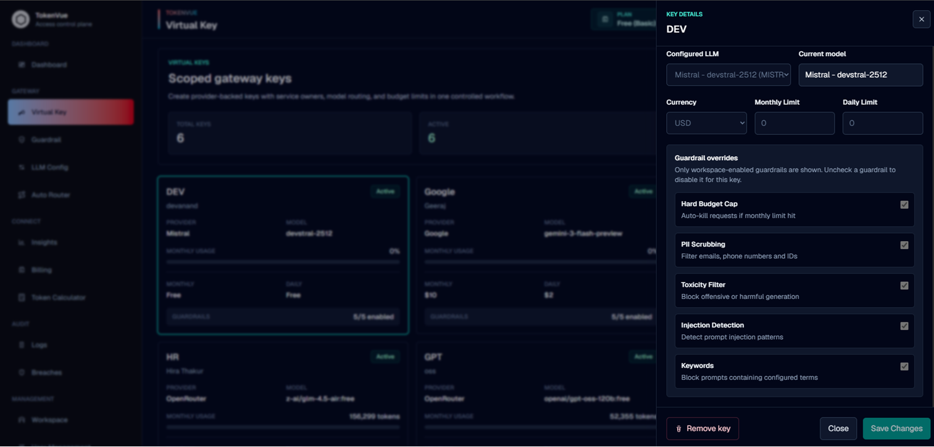Click the TokenVue logo icon
934x447 pixels.
click(20, 20)
